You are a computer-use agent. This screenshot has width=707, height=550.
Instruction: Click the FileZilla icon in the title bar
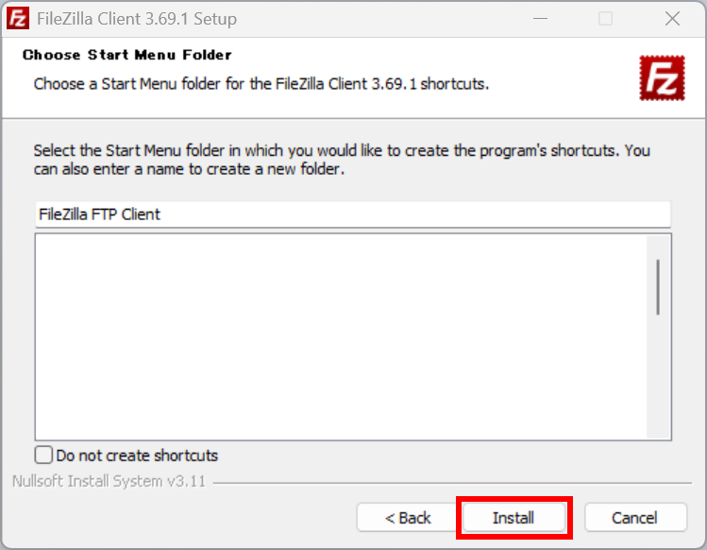point(18,19)
